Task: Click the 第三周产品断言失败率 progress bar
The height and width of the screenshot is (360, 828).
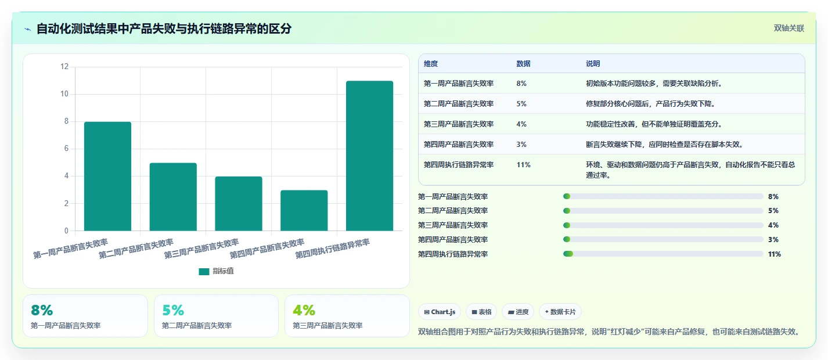Action: [663, 225]
